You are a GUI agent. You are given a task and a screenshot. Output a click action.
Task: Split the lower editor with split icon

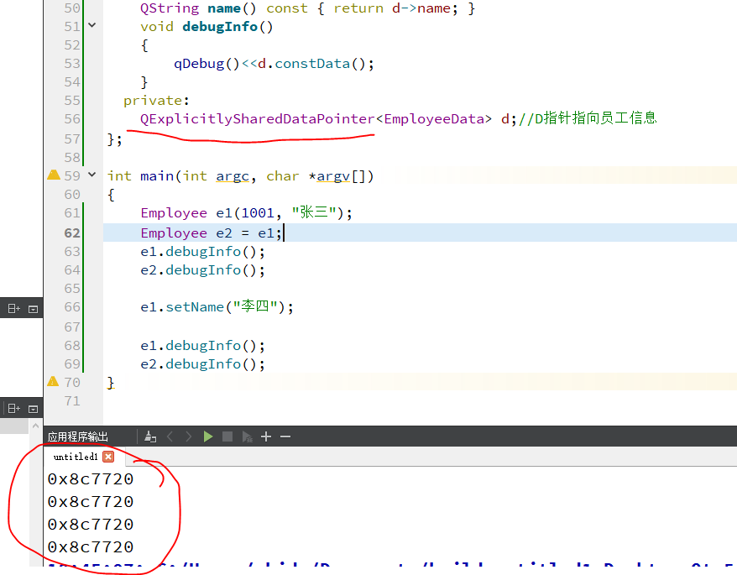pyautogui.click(x=12, y=408)
